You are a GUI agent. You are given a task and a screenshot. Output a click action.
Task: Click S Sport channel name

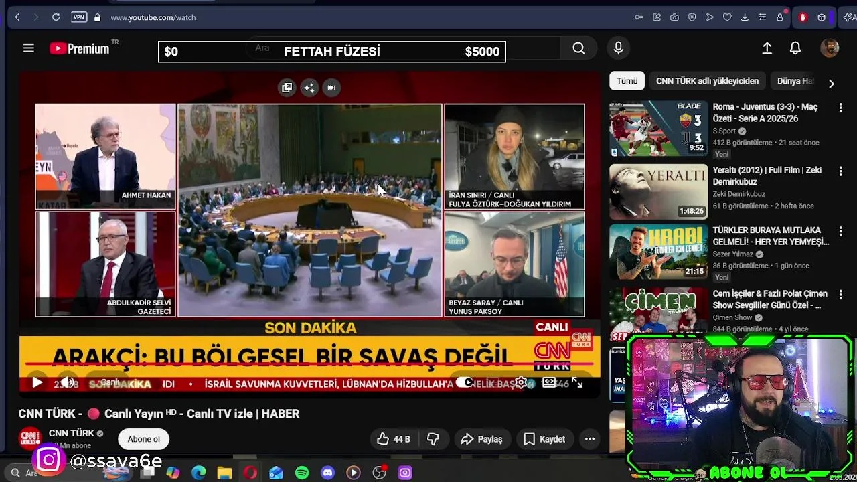click(724, 131)
